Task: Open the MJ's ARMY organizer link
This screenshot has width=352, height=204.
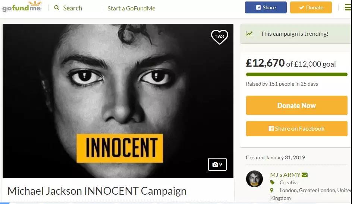Action: pyautogui.click(x=285, y=175)
